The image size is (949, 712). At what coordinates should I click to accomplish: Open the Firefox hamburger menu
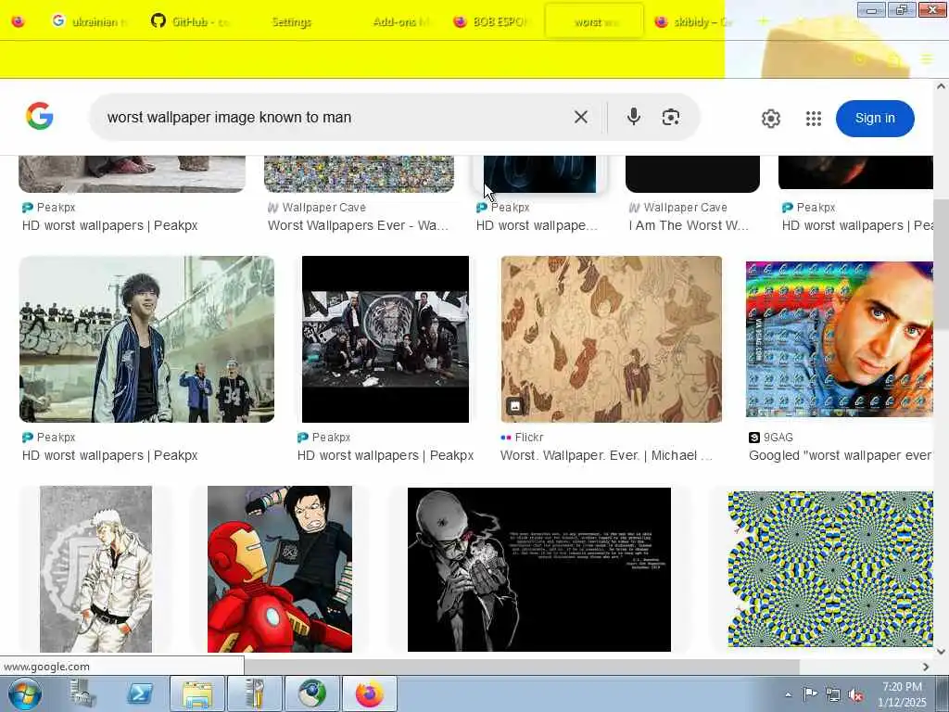[927, 59]
